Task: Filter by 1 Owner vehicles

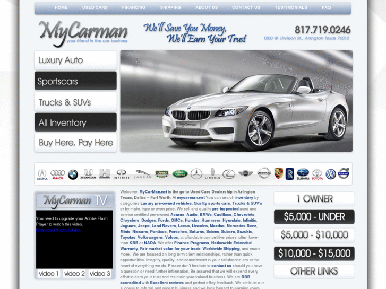Action: click(314, 199)
